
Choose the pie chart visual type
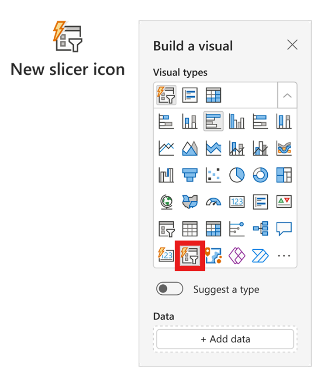point(237,175)
